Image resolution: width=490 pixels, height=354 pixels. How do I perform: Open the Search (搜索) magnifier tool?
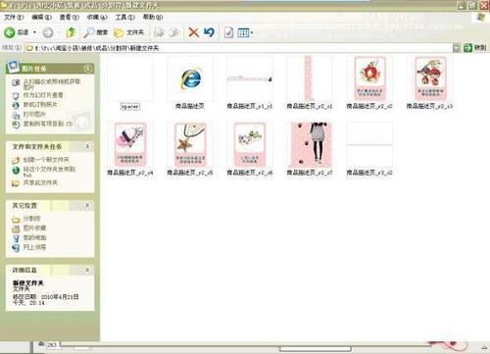click(95, 32)
